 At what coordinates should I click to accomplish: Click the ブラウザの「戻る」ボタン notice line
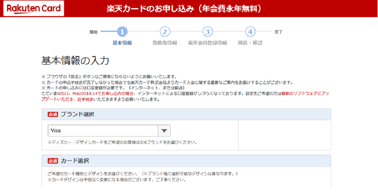click(x=109, y=77)
